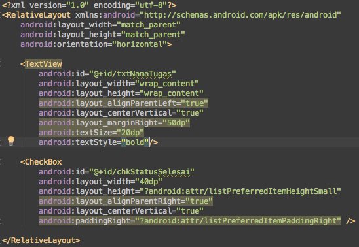The height and width of the screenshot is (247, 359).
Task: Click the highlighted layout_alignParentRight attribute
Action: (126, 201)
